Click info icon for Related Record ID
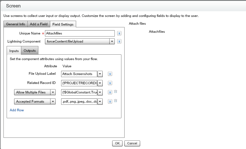 point(110,83)
